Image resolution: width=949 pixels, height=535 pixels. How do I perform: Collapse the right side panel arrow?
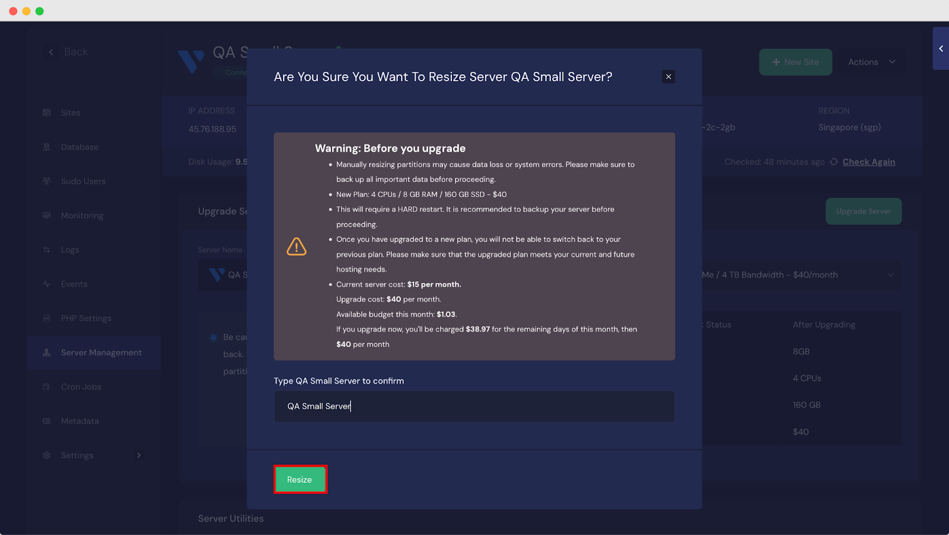tap(941, 49)
